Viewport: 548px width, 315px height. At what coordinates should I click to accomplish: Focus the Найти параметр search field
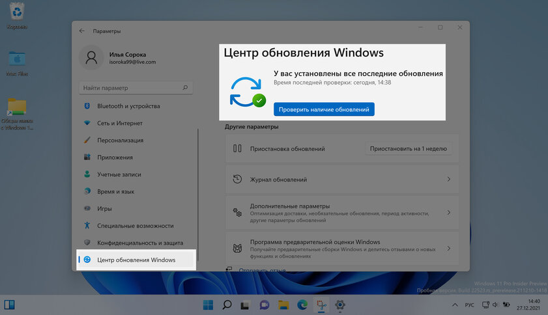click(136, 88)
